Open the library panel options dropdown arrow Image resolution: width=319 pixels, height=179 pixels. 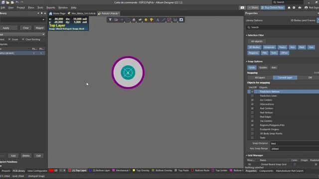click(38, 13)
